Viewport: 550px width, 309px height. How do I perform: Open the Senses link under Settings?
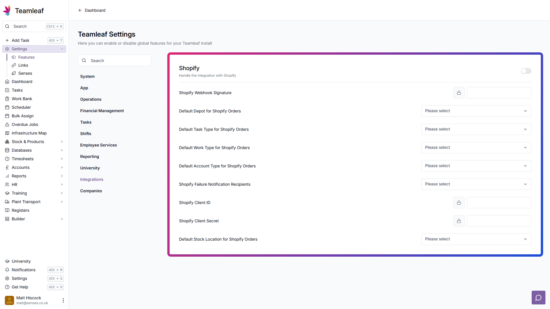[25, 73]
